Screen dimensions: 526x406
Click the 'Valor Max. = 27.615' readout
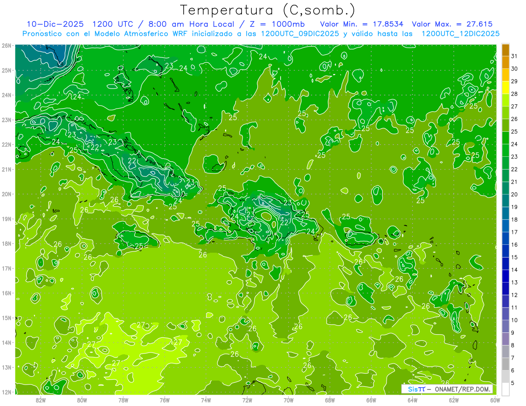[x=452, y=24]
